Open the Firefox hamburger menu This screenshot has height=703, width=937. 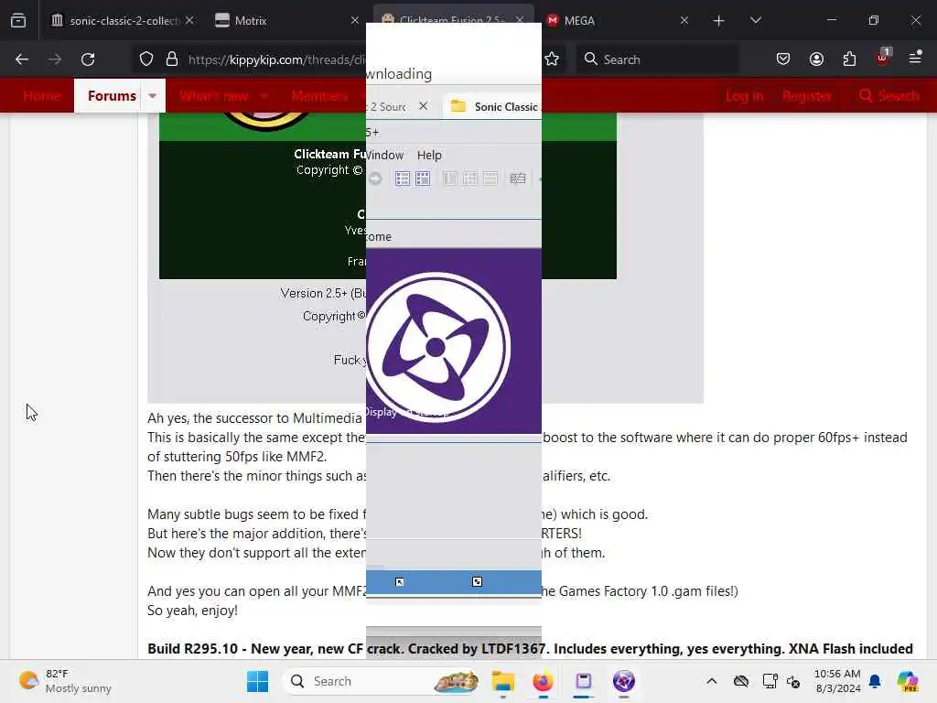pyautogui.click(x=915, y=58)
